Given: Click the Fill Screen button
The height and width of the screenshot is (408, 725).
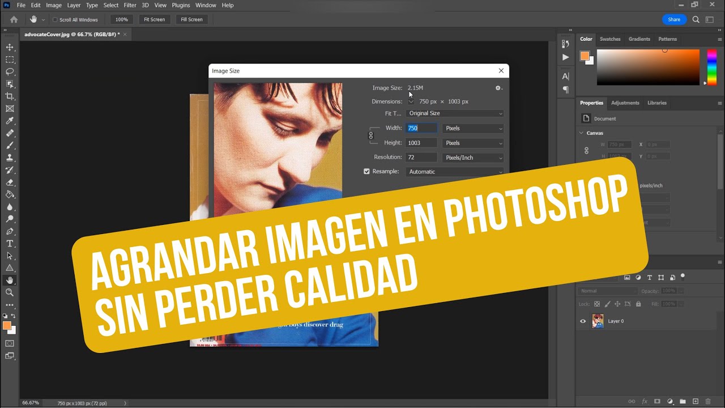Looking at the screenshot, I should 191,19.
